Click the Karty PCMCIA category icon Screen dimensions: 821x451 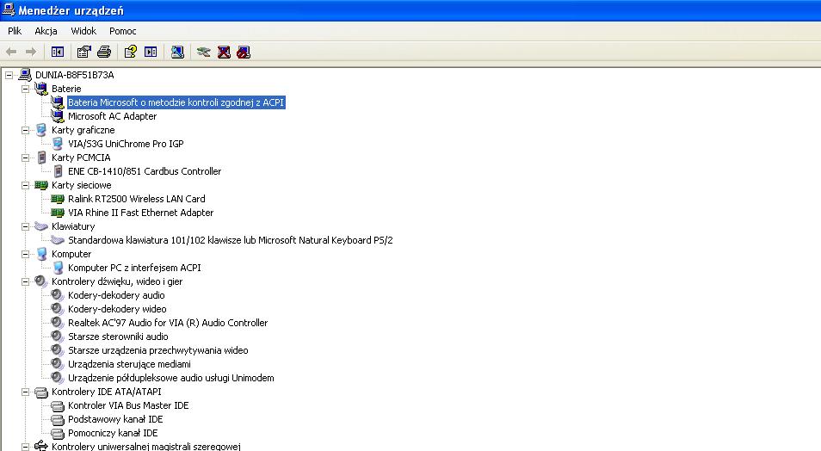tap(41, 158)
